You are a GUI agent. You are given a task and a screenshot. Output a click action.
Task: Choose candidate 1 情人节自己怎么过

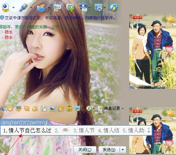(27, 130)
